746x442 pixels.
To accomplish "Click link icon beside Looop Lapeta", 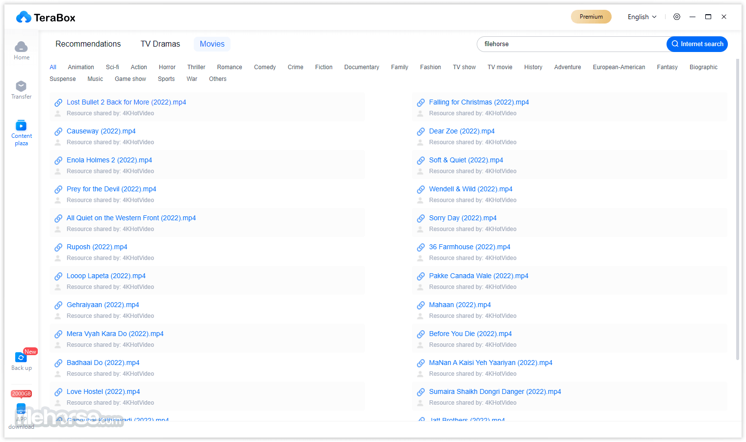I will (58, 276).
